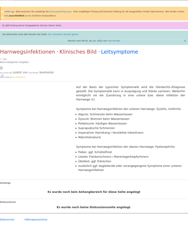
Task: Open the Datenschutz footer link
Action: point(7,220)
